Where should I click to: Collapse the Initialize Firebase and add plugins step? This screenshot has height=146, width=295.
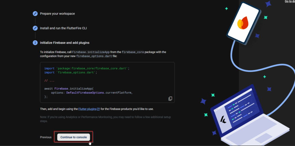pos(65,43)
